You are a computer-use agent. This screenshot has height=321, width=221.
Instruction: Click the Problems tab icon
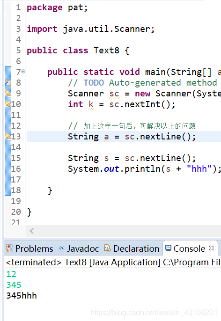click(x=9, y=248)
